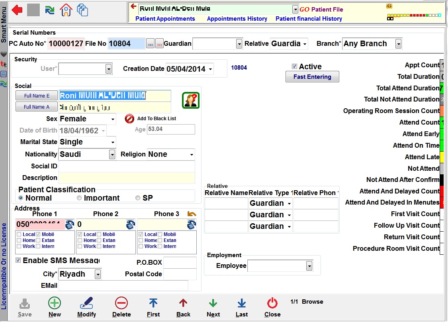Click the Delete minus icon
Screen dimensions: 448x322
121,303
